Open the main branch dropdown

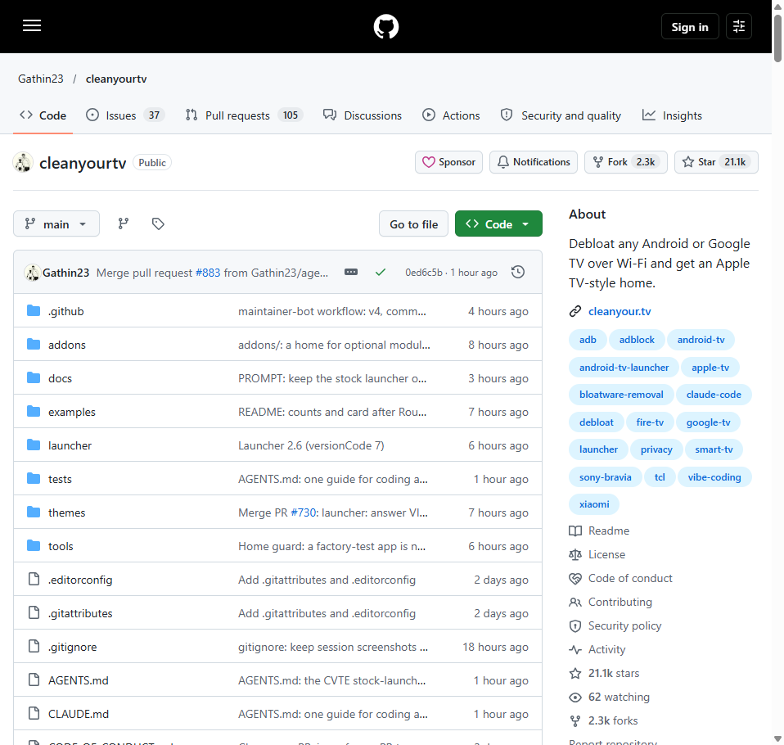pyautogui.click(x=56, y=223)
